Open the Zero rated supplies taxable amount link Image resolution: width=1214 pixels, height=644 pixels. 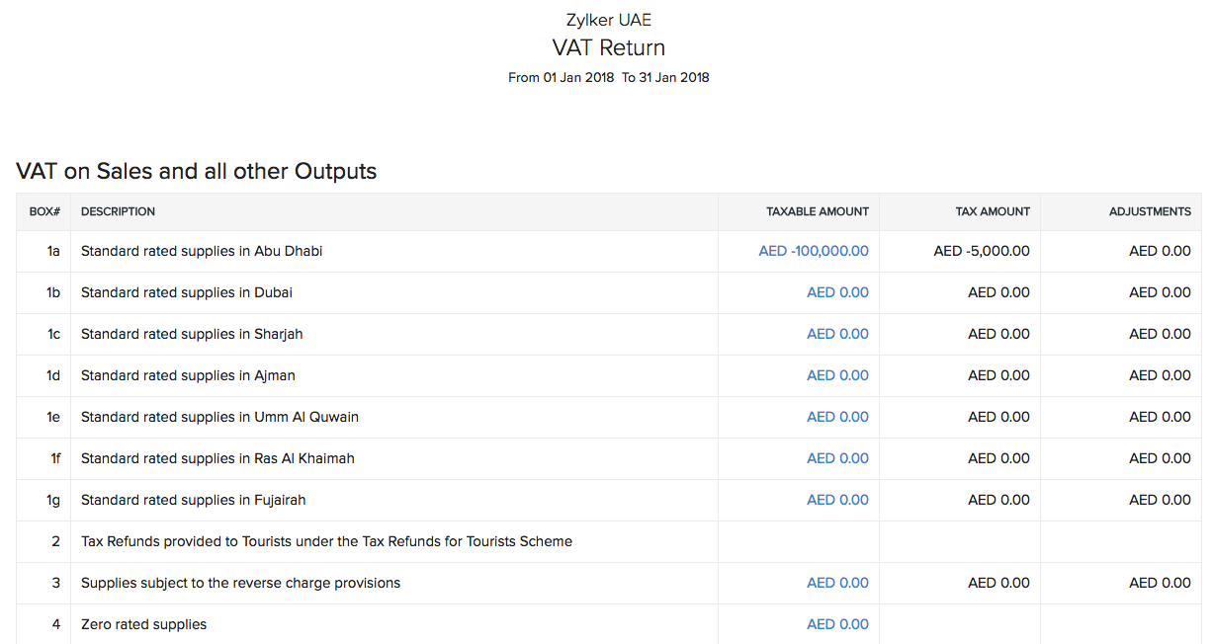tap(837, 624)
